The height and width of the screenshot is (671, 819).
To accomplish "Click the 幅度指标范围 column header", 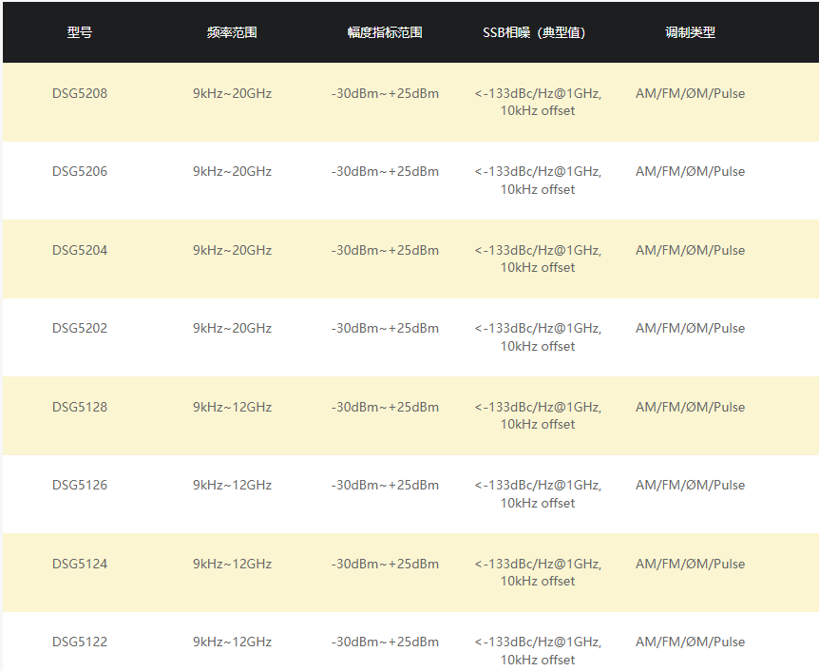I will pos(385,32).
